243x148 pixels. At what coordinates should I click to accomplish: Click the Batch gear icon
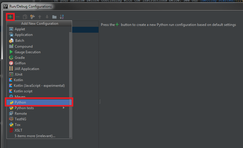(11, 41)
